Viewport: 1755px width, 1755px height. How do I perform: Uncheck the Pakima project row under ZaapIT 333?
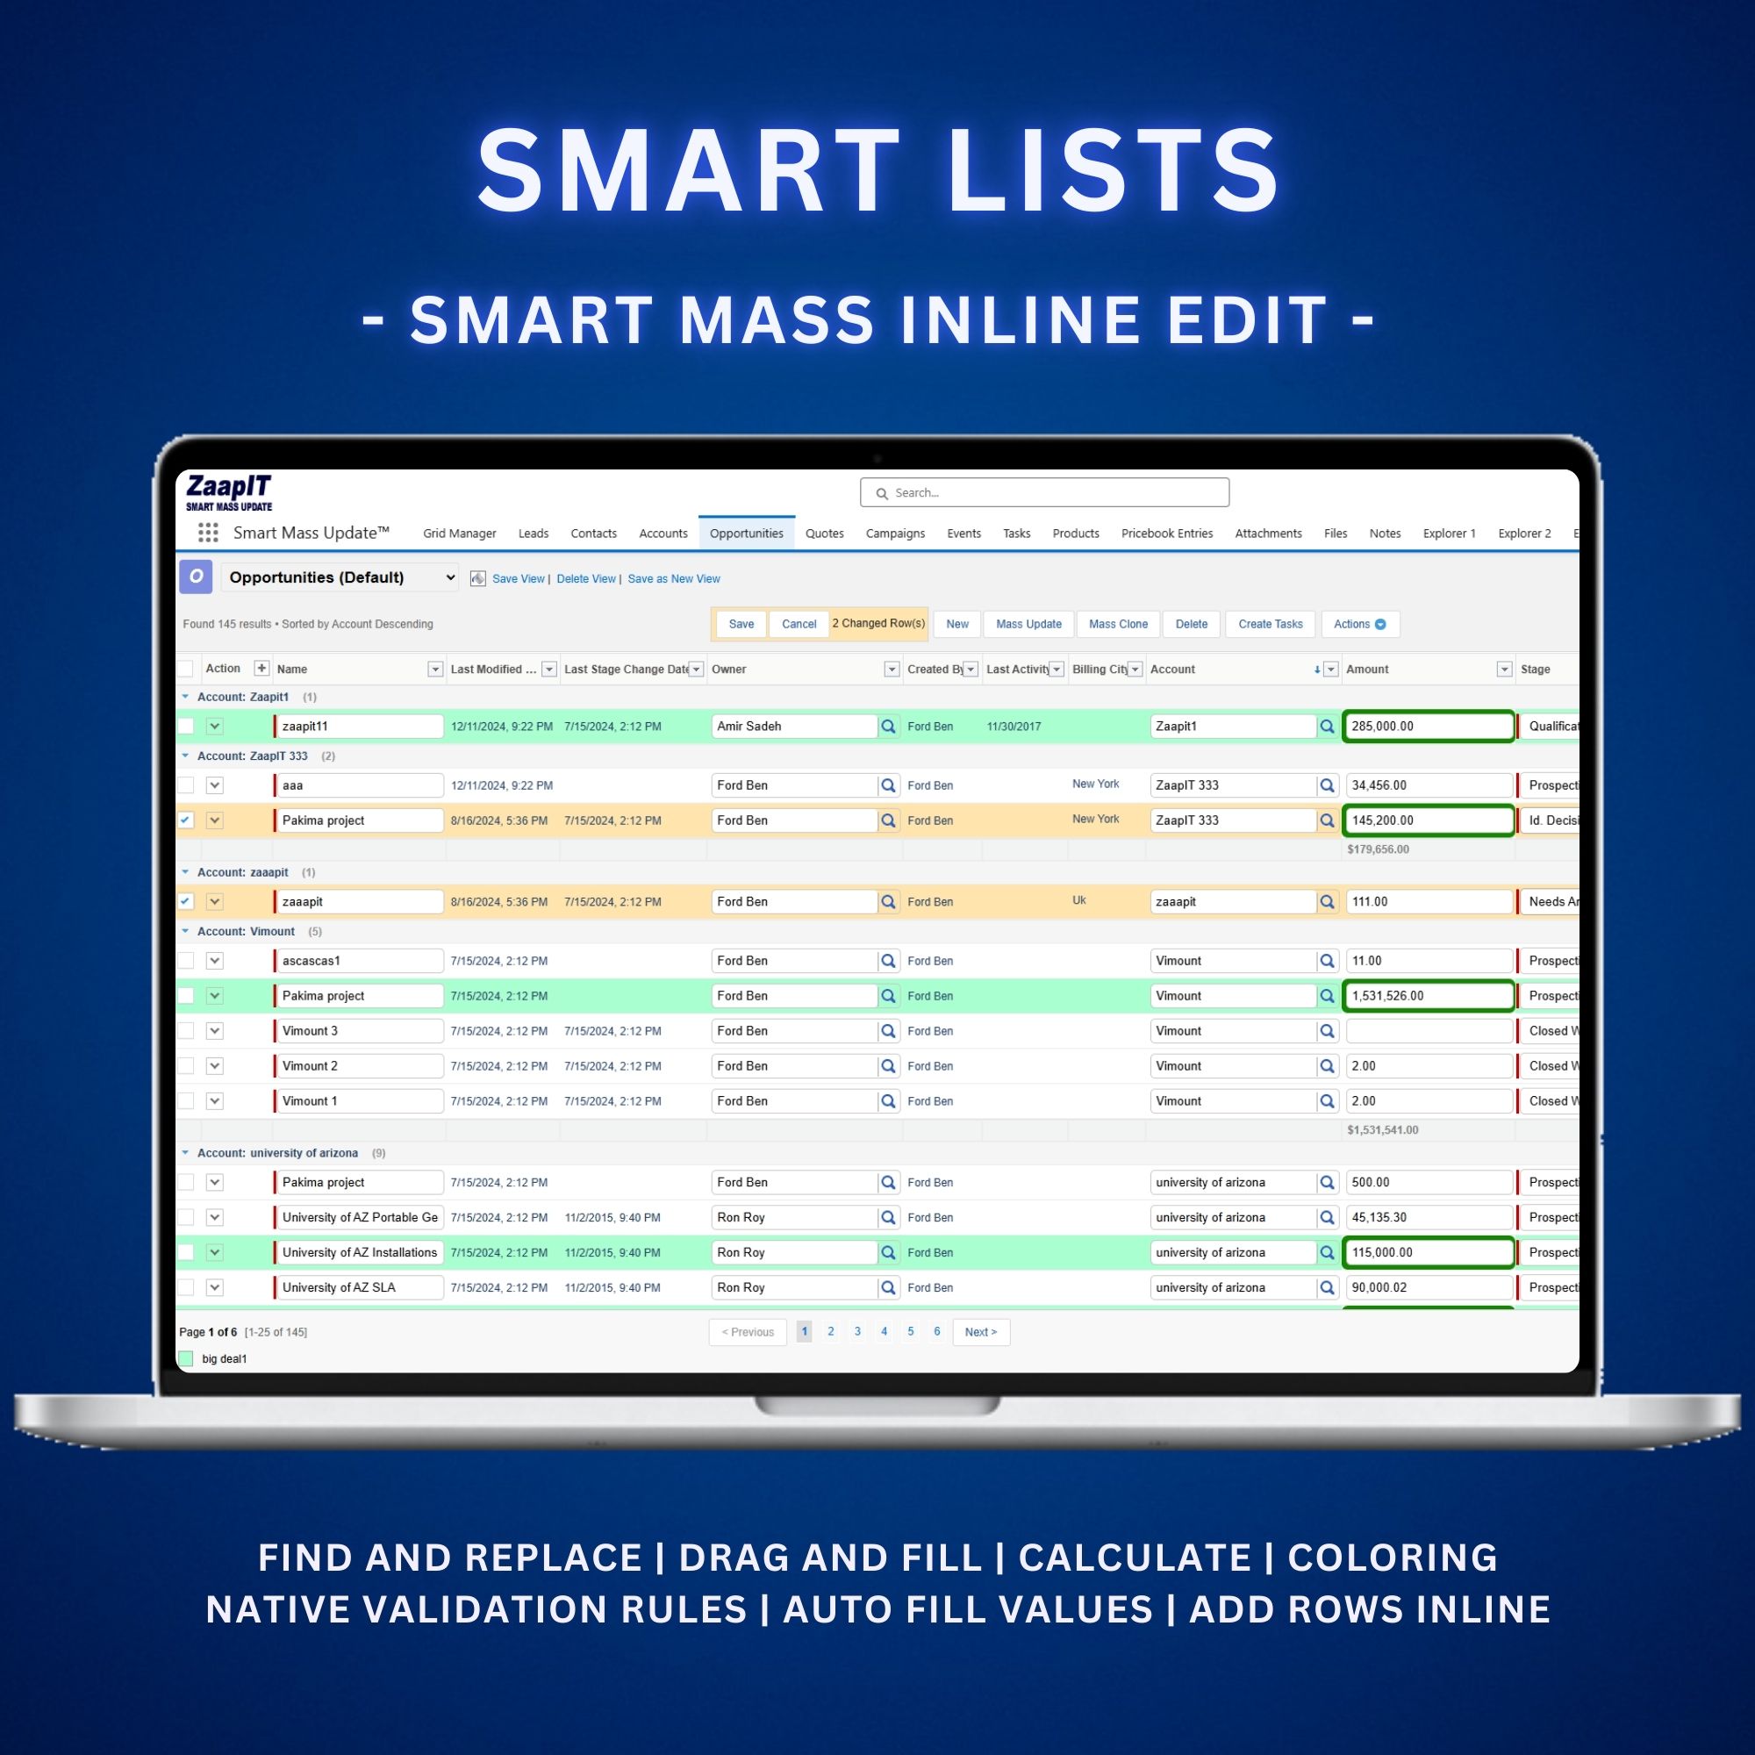(x=186, y=820)
